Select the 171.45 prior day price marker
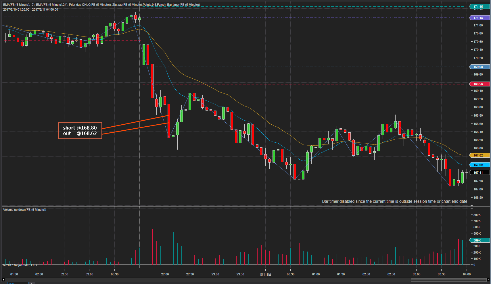This screenshot has width=491, height=284. [480, 7]
